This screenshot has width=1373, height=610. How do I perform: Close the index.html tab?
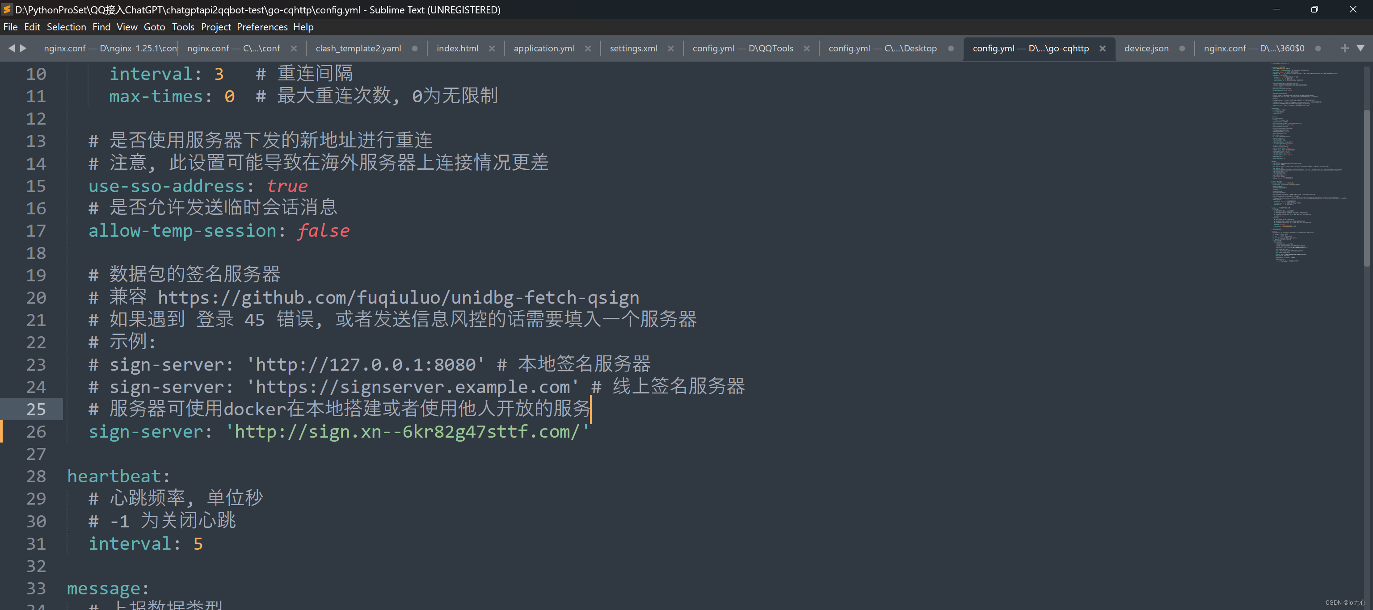pyautogui.click(x=492, y=48)
